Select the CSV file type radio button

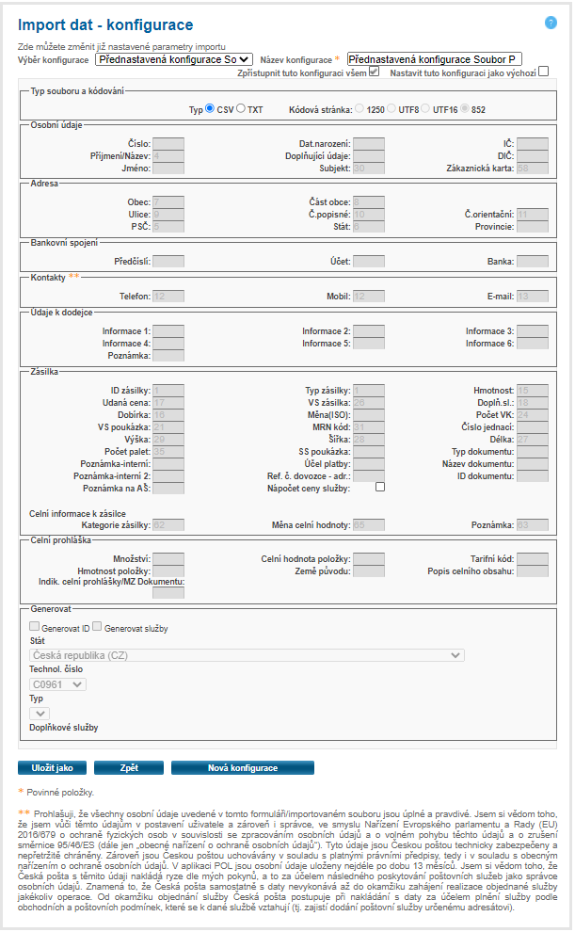210,109
